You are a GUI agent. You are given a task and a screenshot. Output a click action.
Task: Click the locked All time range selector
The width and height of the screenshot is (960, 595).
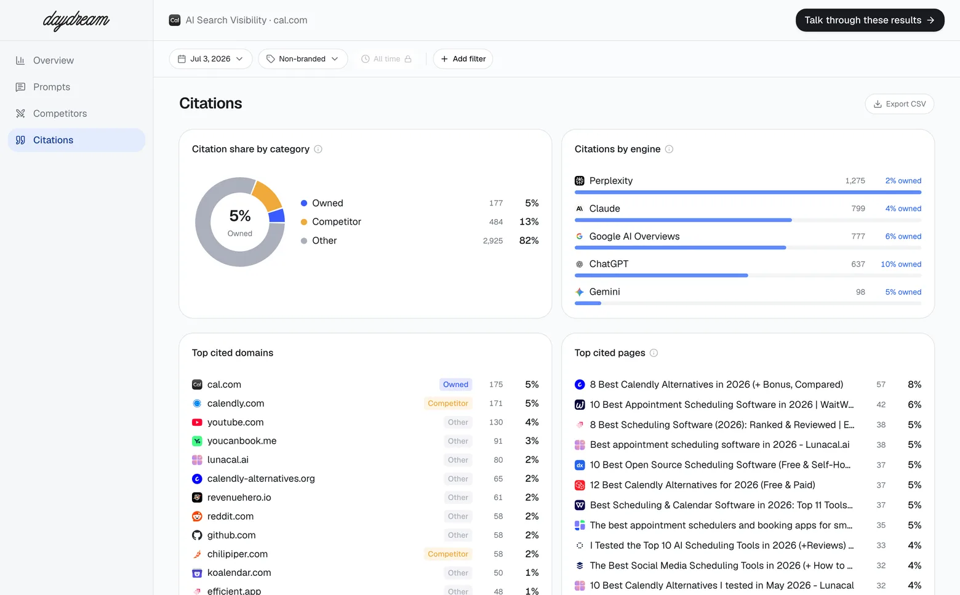(x=386, y=59)
